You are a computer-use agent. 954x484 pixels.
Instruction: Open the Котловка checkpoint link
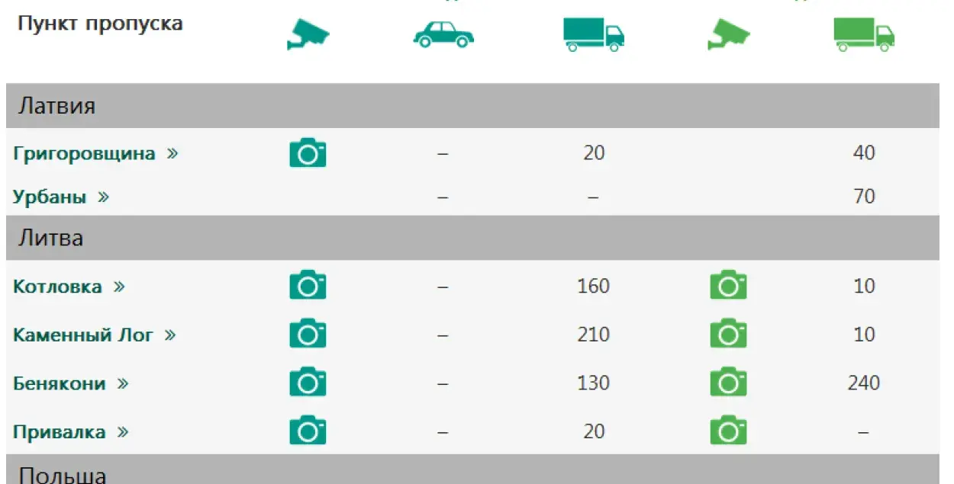point(69,287)
